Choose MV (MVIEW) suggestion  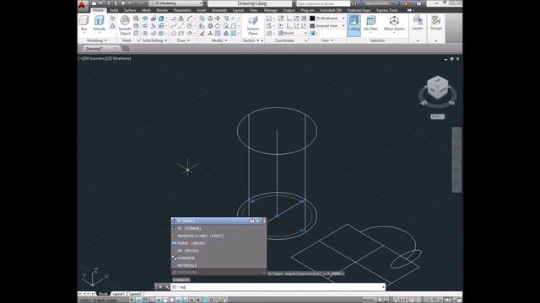(x=219, y=251)
